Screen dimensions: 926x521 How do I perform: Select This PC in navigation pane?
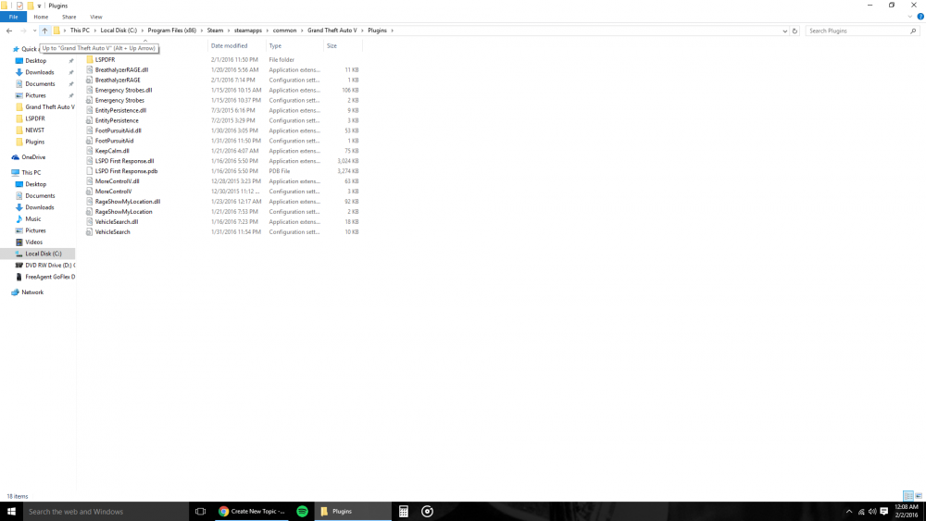[31, 173]
